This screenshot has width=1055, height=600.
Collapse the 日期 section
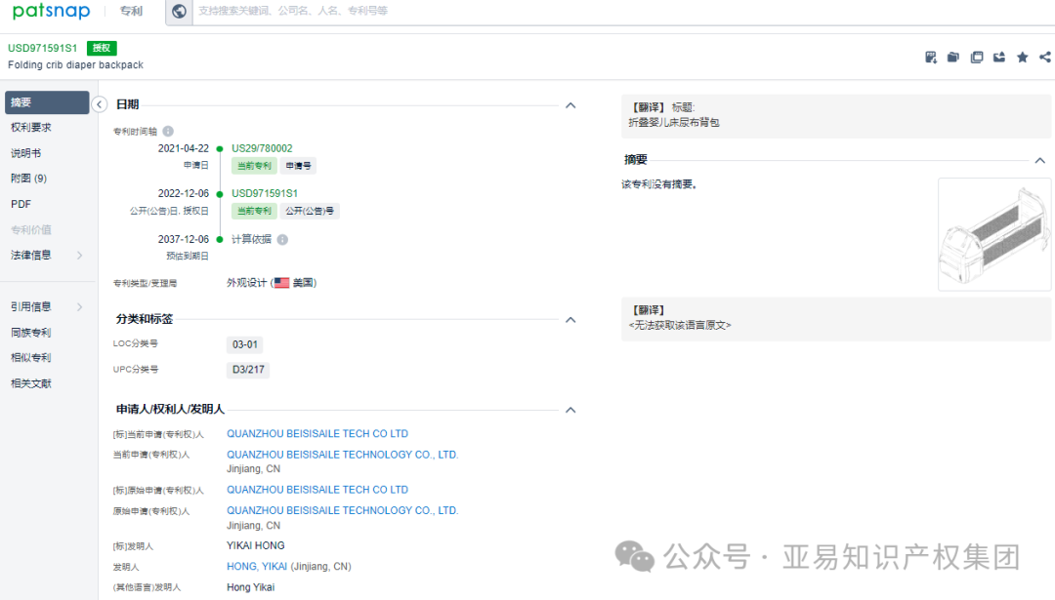[570, 105]
